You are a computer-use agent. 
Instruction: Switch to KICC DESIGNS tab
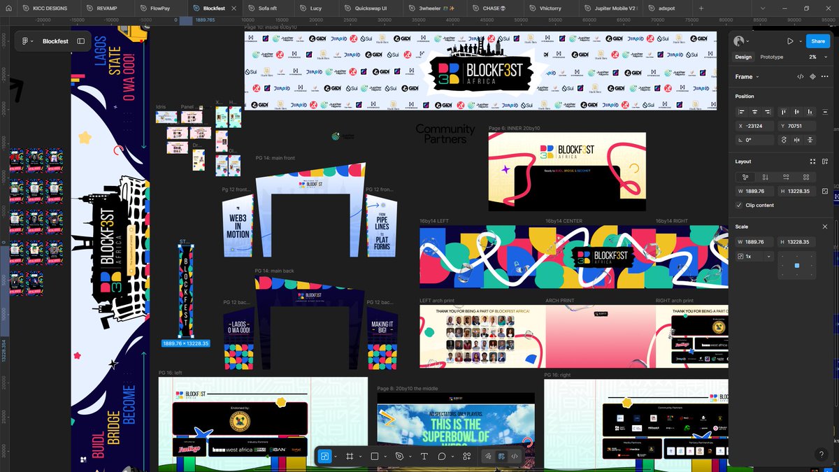click(50, 8)
